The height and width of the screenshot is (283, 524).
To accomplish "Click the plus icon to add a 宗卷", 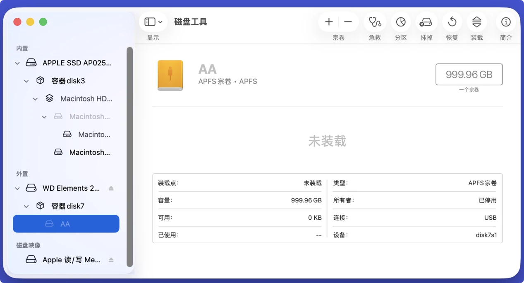I will 328,22.
